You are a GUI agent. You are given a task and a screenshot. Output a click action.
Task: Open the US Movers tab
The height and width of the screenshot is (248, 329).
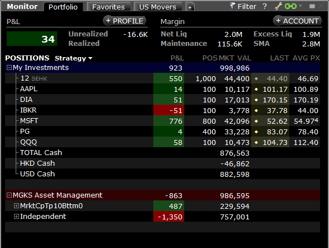(158, 7)
